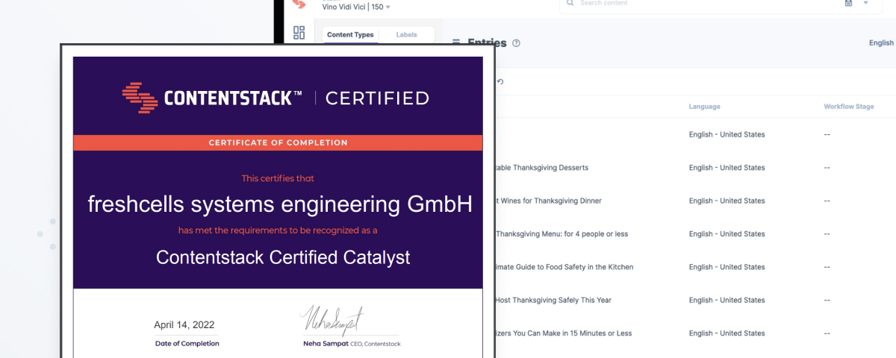The width and height of the screenshot is (896, 358).
Task: Click the Certificate of Completion banner
Action: pyautogui.click(x=278, y=142)
